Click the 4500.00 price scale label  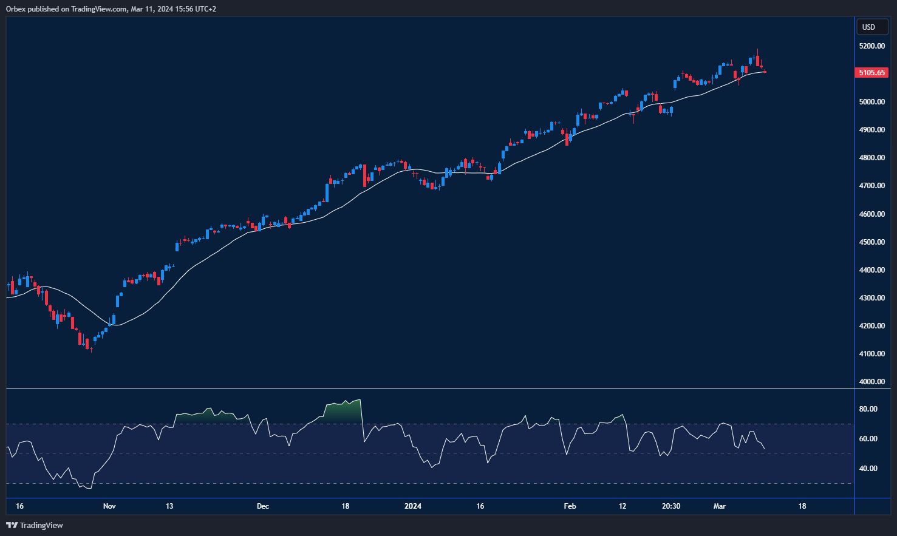(871, 242)
